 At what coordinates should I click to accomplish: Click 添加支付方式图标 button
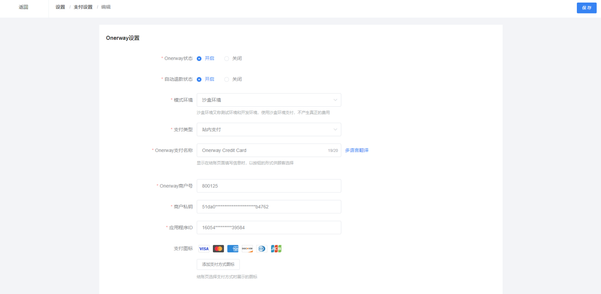(x=218, y=264)
